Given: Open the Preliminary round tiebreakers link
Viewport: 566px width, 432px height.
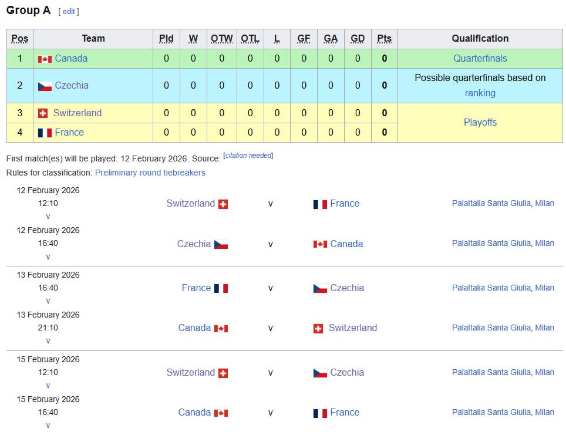Looking at the screenshot, I should pyautogui.click(x=150, y=173).
